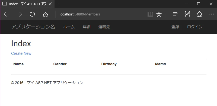Click the ログイン login link
217x106 pixels.
tap(195, 27)
